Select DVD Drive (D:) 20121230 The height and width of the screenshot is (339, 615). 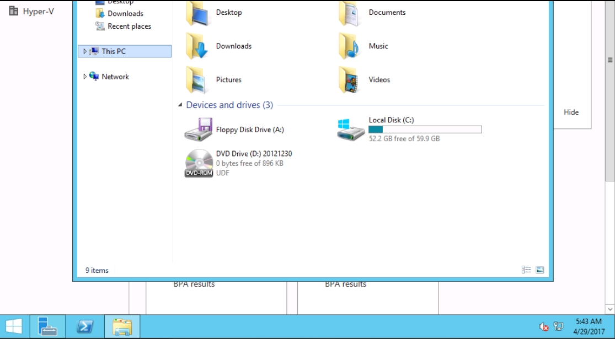(199, 163)
